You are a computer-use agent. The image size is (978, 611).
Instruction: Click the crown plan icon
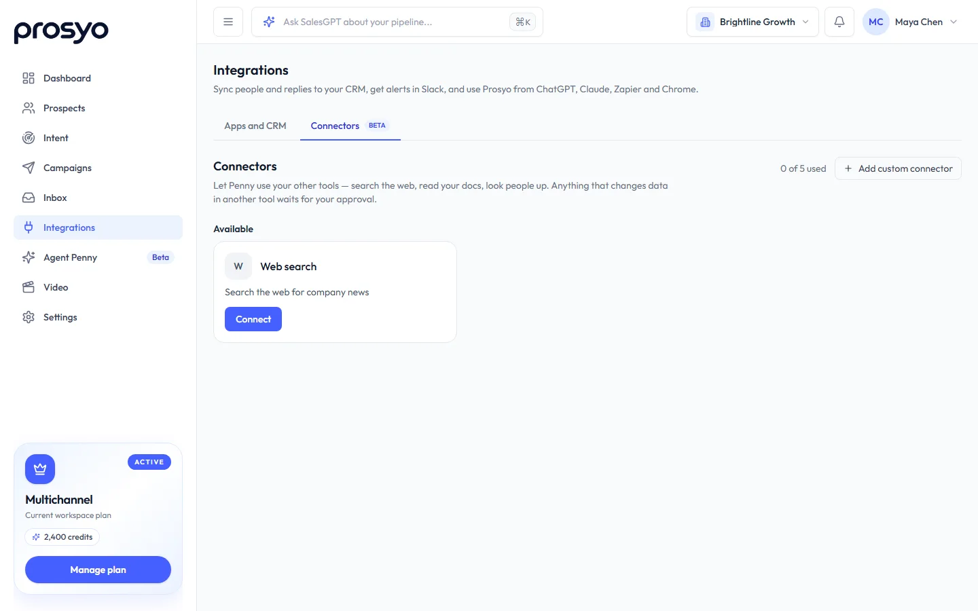point(40,469)
